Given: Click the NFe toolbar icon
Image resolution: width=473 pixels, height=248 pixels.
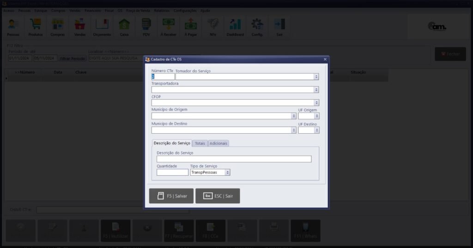Looking at the screenshot, I should click(x=213, y=27).
